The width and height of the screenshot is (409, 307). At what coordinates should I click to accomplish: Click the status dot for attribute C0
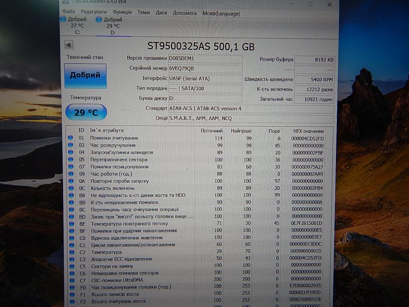(x=72, y=238)
